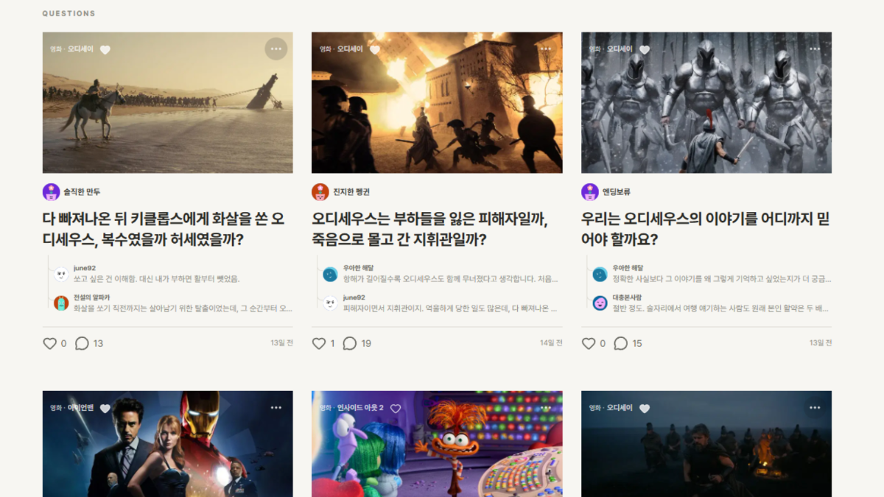Click commenter name 대충본사람
The image size is (884, 497).
[628, 297]
